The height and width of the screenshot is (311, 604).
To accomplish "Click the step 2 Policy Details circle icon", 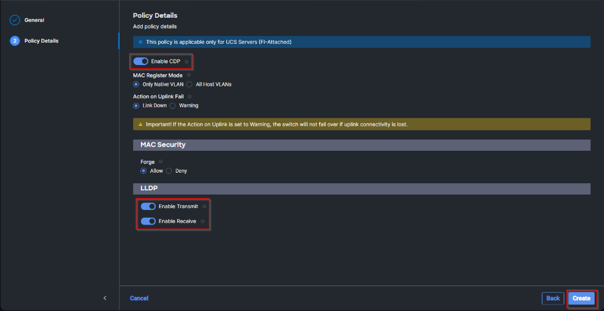I will pyautogui.click(x=15, y=41).
